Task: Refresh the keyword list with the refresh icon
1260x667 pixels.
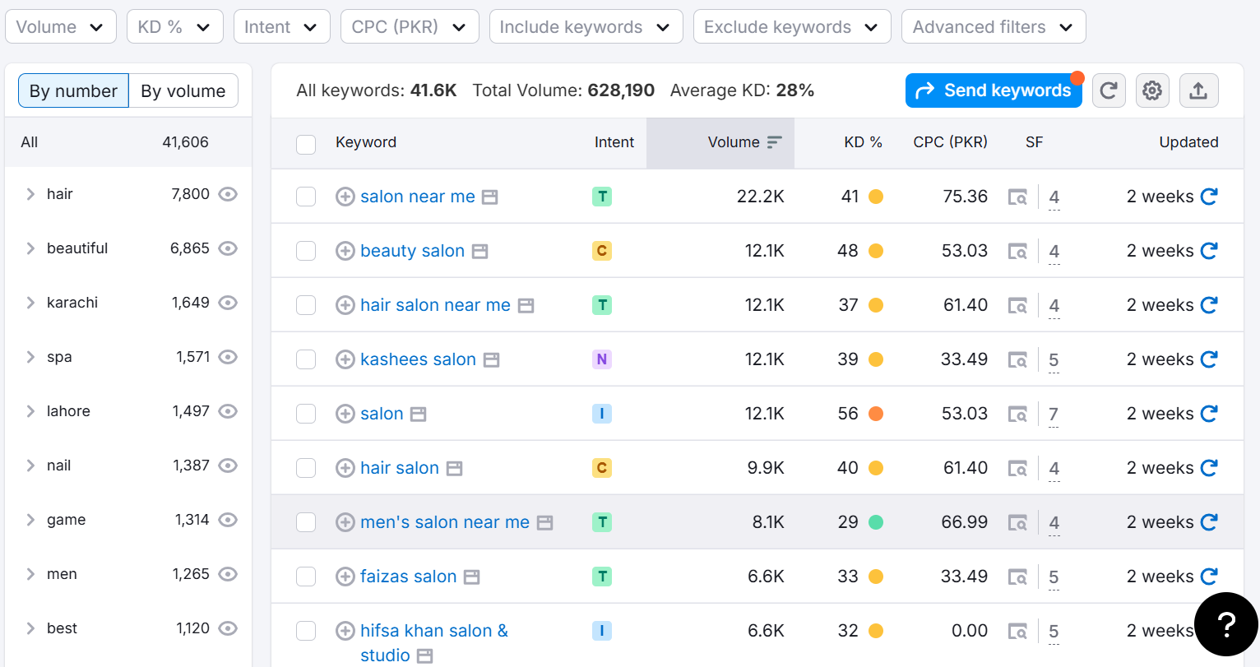Action: 1109,90
